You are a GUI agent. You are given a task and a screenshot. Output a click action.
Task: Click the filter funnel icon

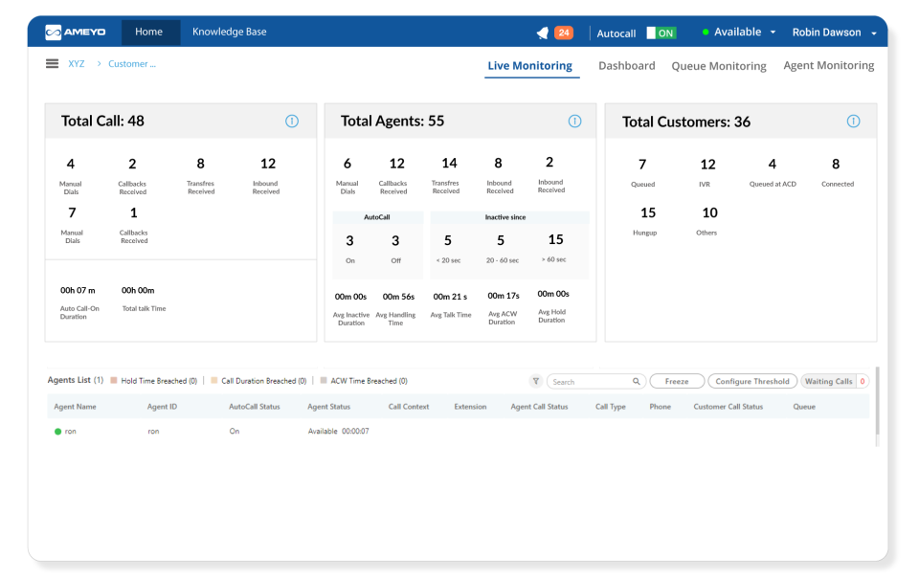tap(536, 381)
